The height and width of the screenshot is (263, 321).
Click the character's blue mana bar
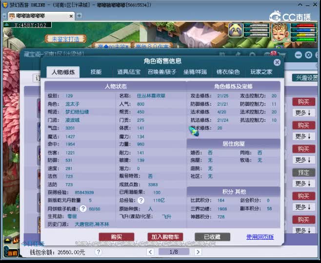tap(303, 30)
